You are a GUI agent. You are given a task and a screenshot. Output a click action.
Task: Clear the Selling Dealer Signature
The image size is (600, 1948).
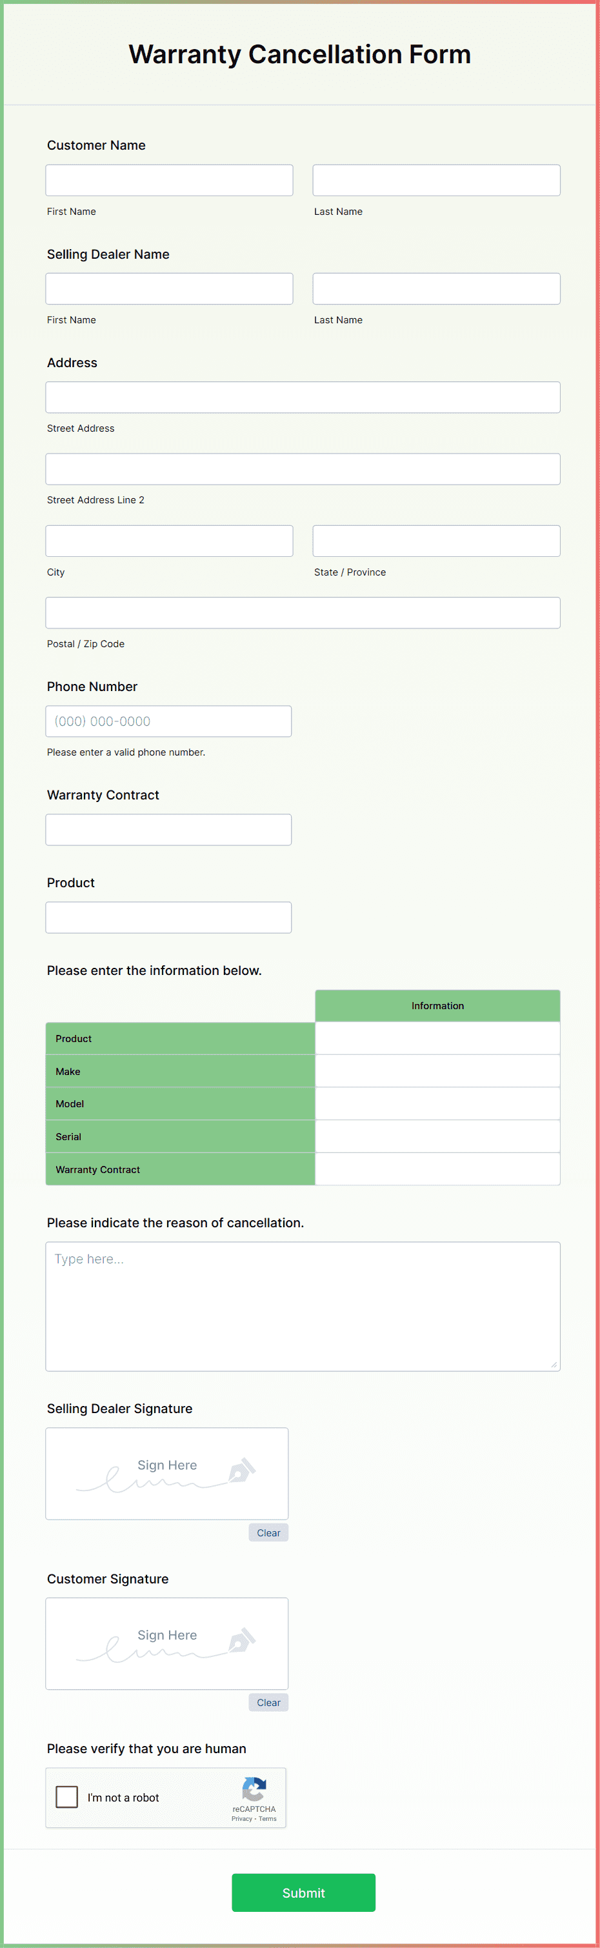point(268,1532)
